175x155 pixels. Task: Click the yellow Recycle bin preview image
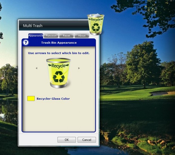point(58,73)
